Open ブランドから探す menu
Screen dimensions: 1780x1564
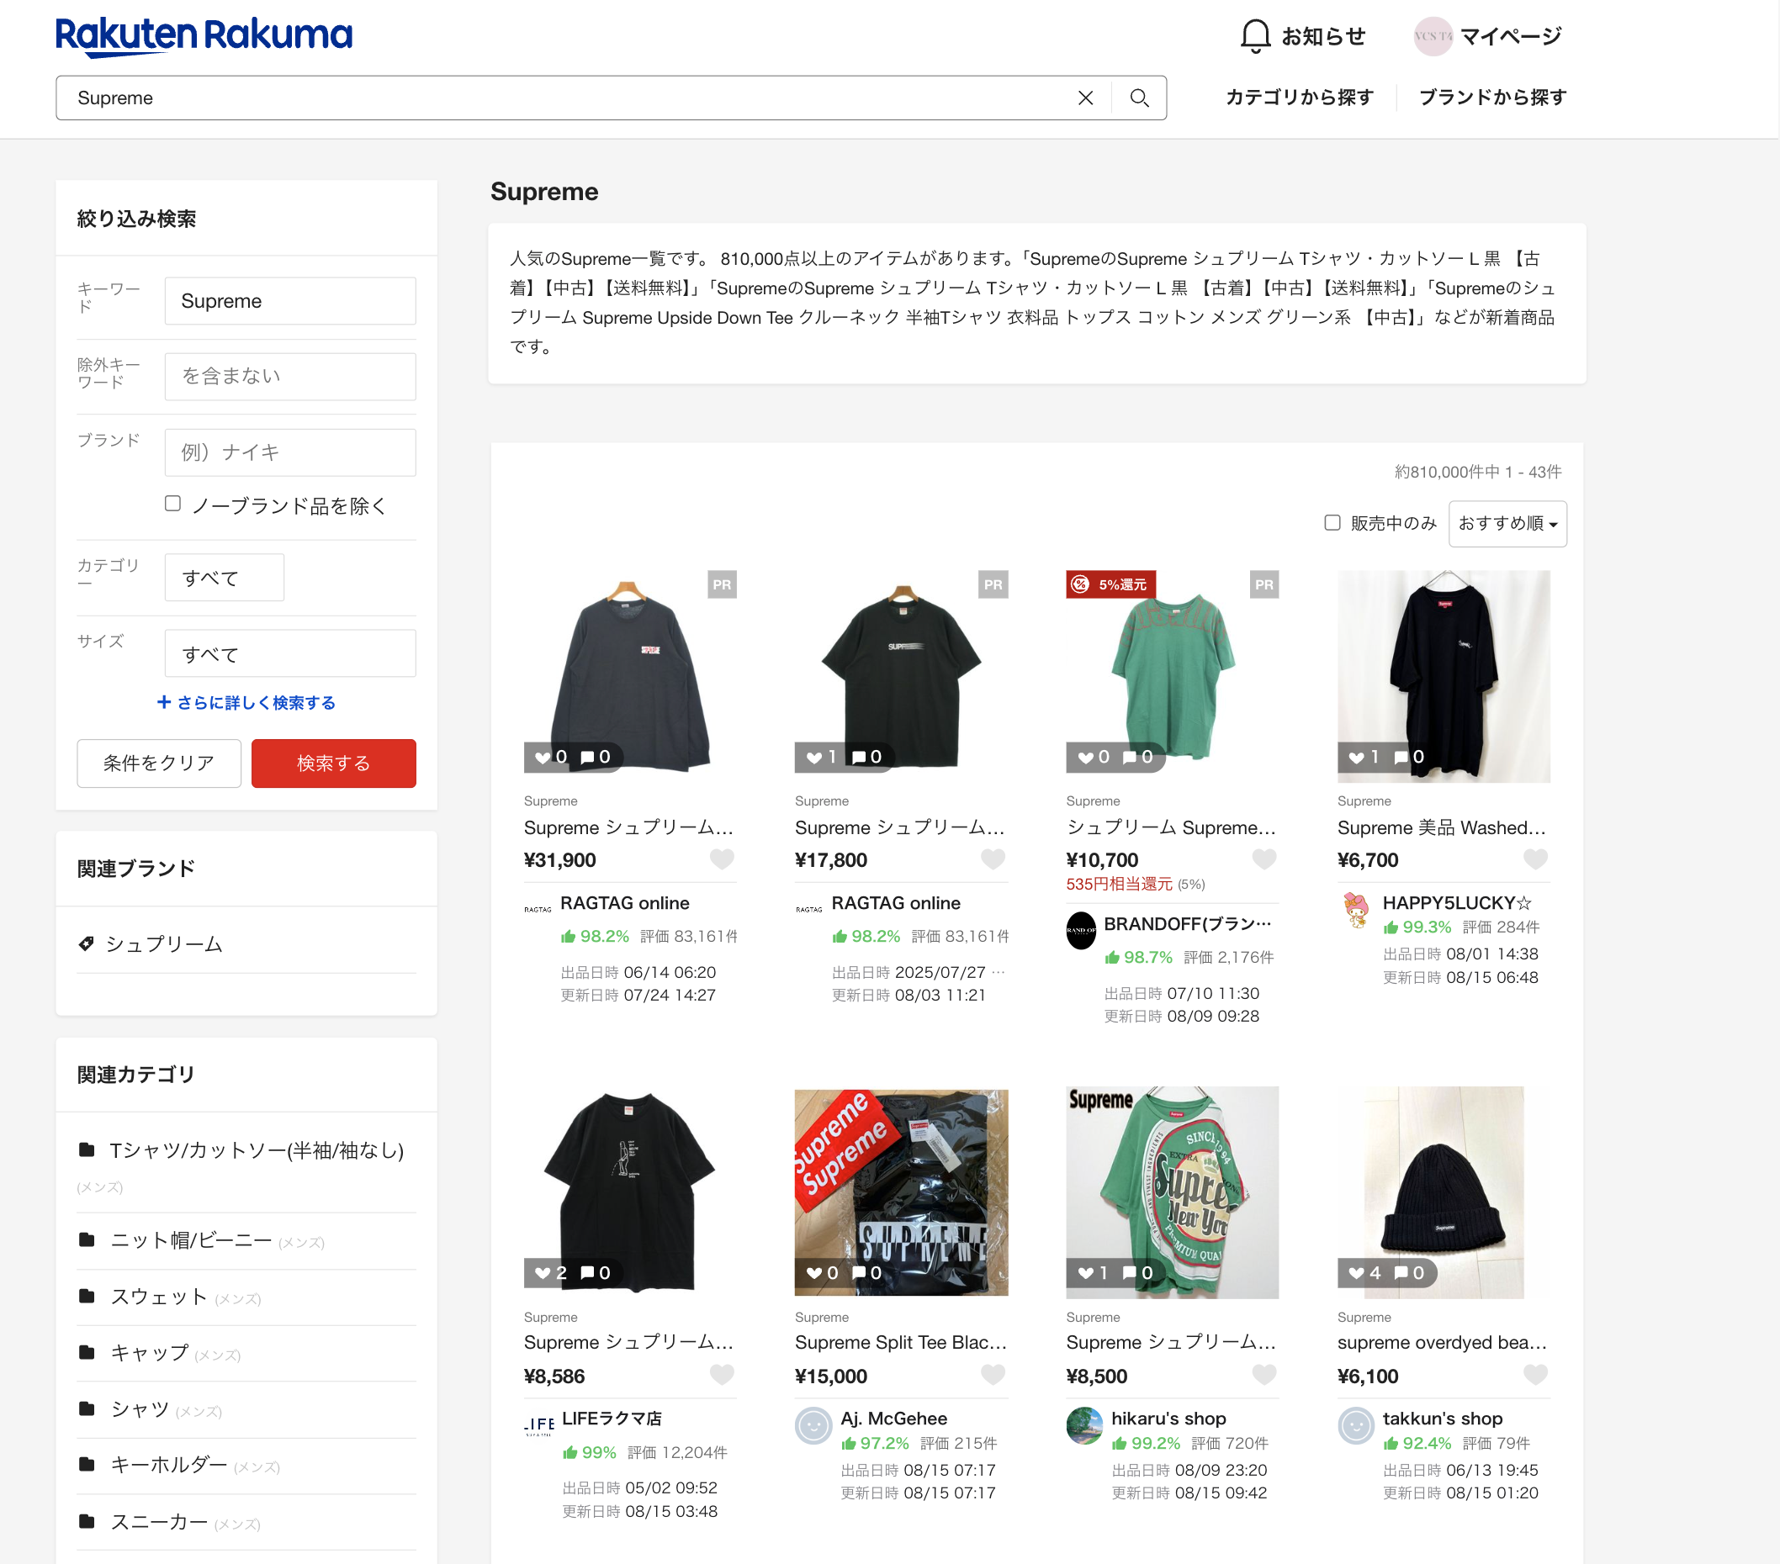[x=1491, y=97]
